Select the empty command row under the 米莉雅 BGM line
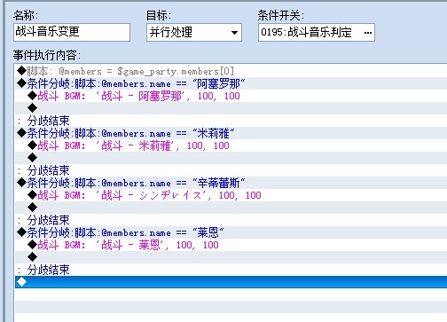The image size is (447, 322). [231, 158]
